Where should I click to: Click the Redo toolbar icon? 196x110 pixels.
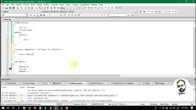point(21,8)
